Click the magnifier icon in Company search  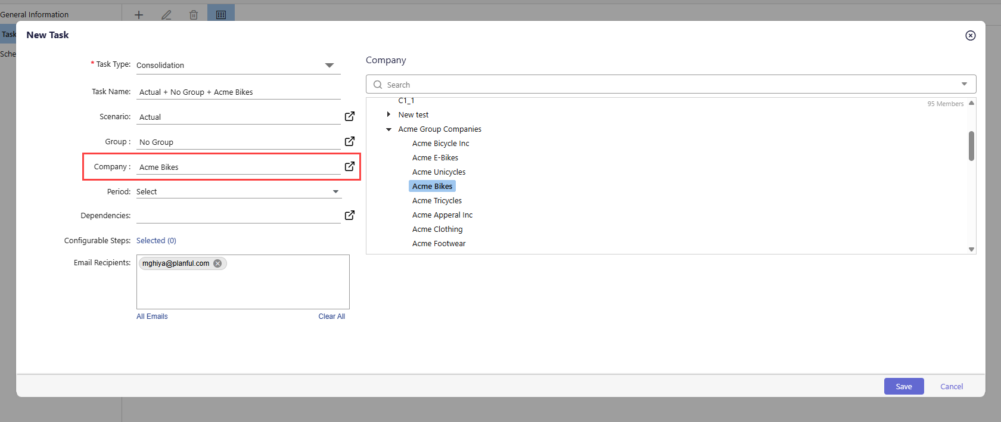coord(378,85)
